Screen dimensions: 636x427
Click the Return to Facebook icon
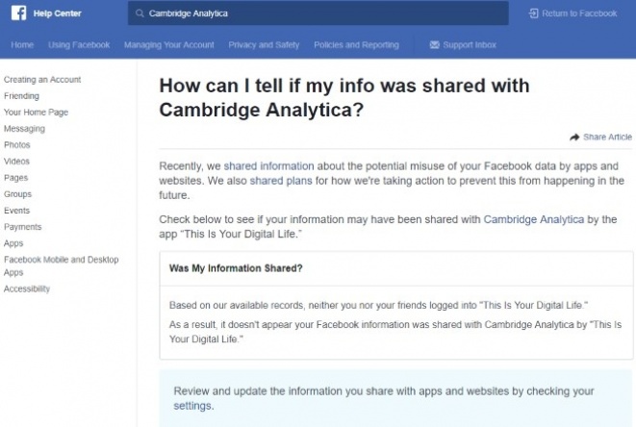pyautogui.click(x=533, y=13)
